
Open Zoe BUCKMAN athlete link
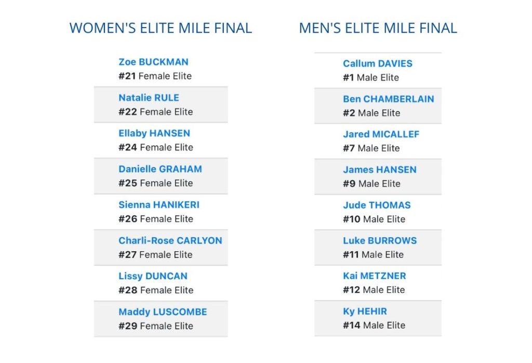tap(153, 62)
